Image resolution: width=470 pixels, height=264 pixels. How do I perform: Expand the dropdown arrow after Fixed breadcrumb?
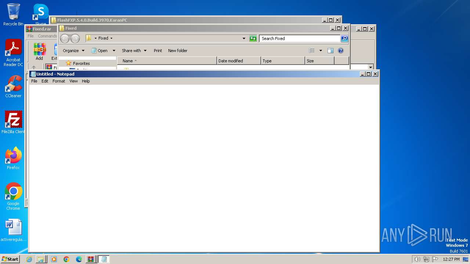[112, 38]
